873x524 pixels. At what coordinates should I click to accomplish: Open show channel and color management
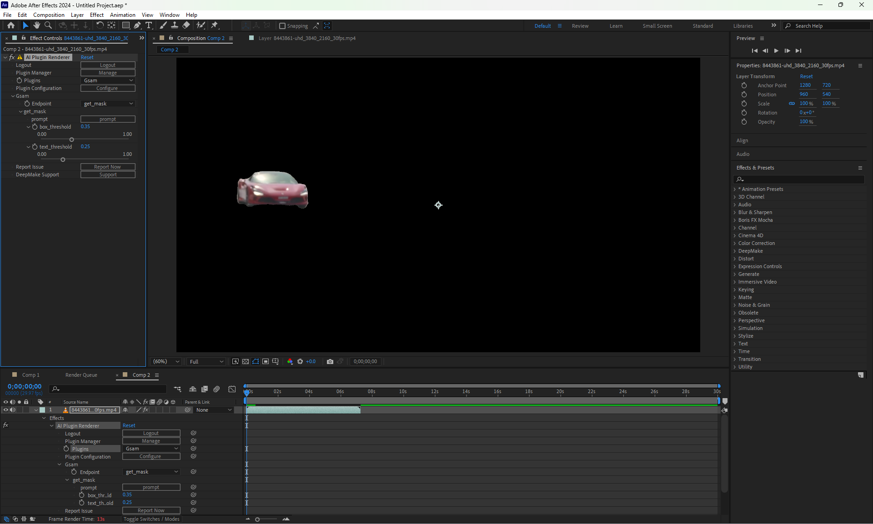(x=290, y=362)
